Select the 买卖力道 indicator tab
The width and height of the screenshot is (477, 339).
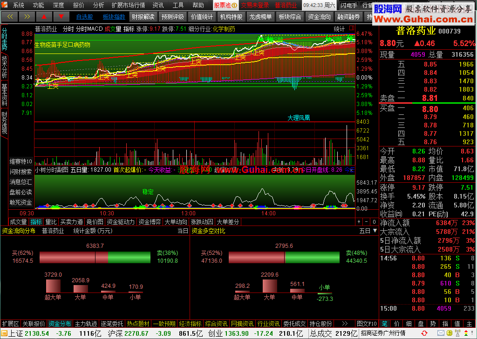pyautogui.click(x=71, y=222)
